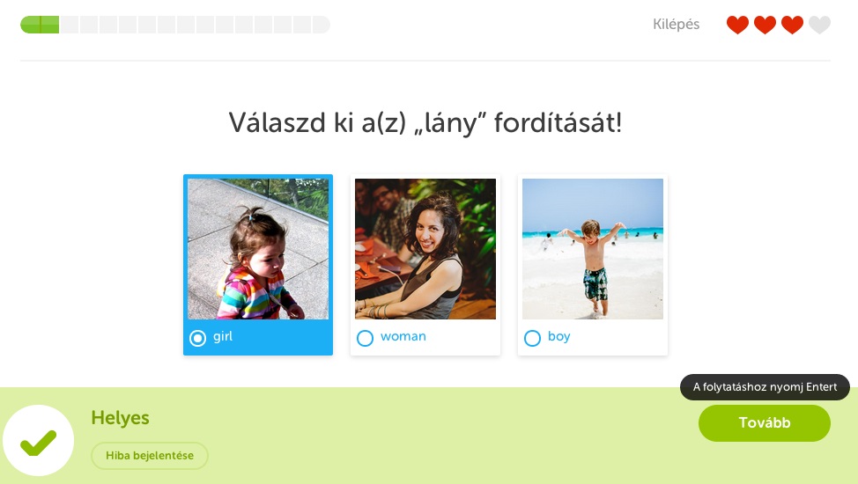Click the unfilled end of progress bar
Viewport: 858px width, 484px height.
(x=321, y=25)
